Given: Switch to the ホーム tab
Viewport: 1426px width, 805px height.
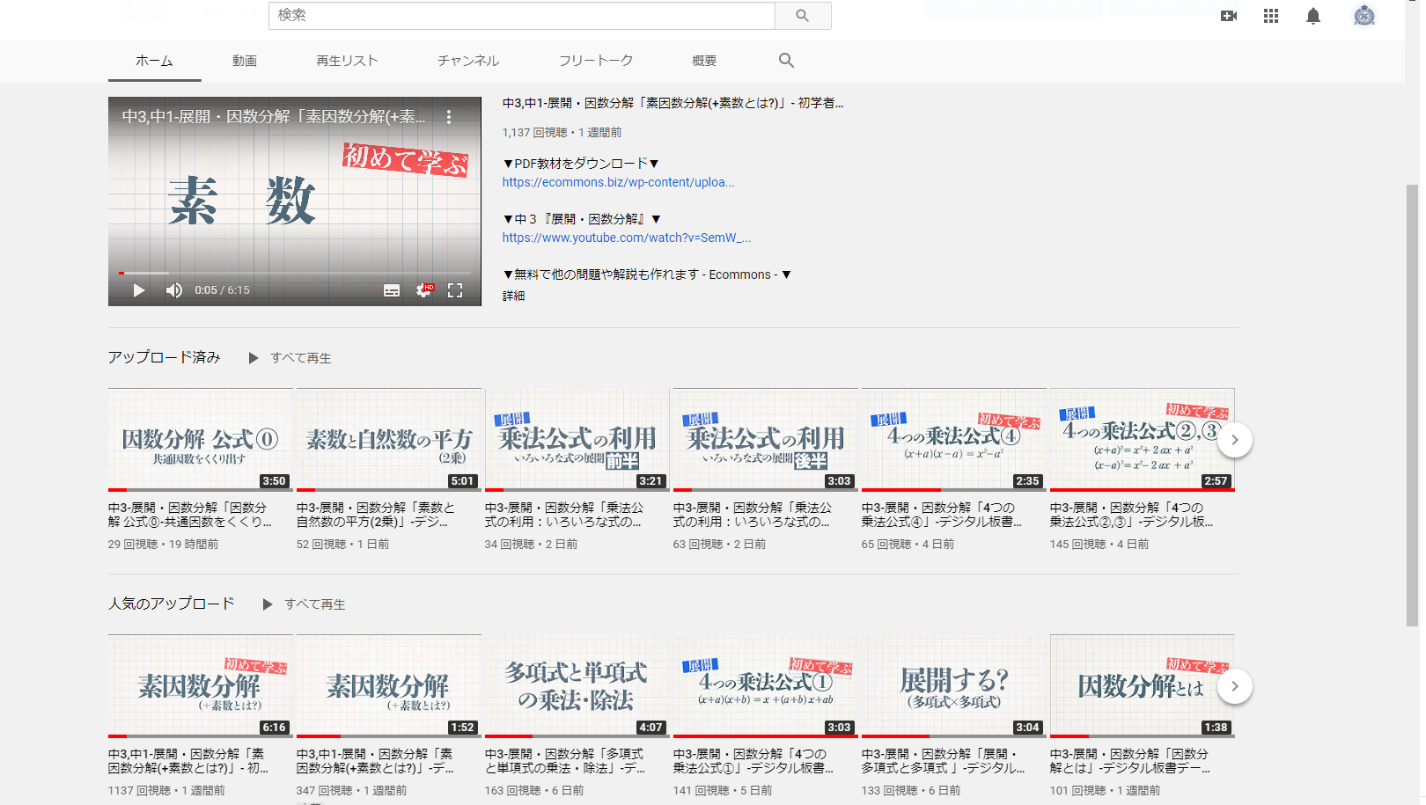Looking at the screenshot, I should [154, 61].
